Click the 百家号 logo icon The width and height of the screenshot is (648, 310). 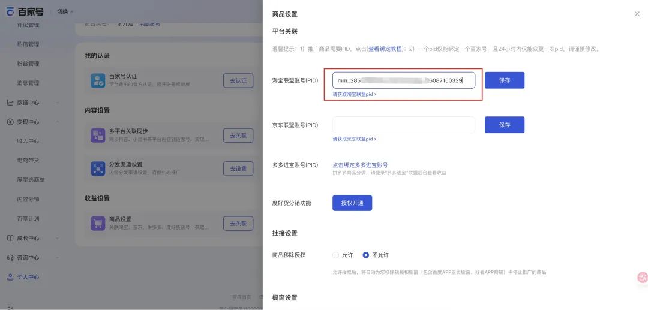click(10, 11)
